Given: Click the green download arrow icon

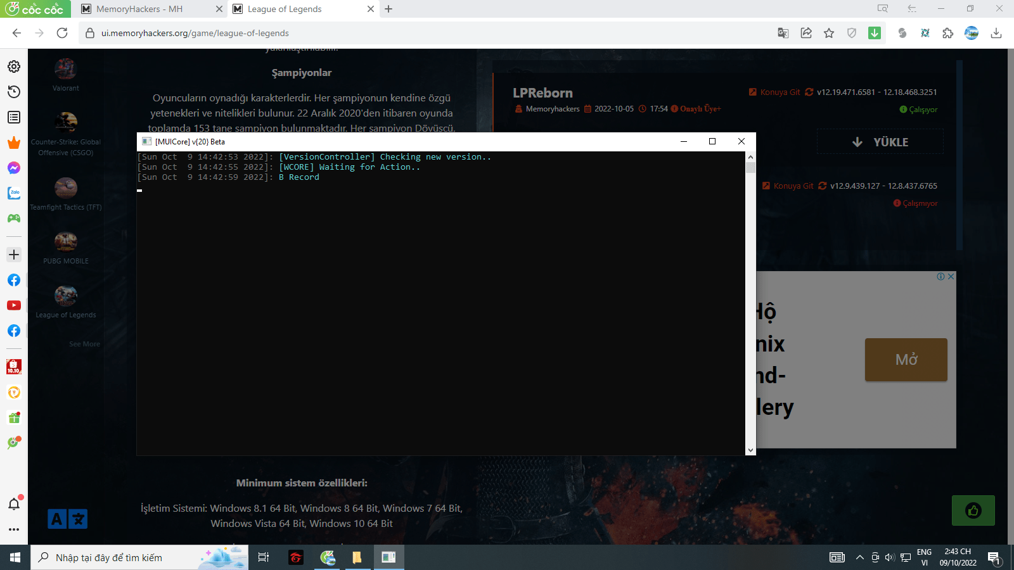Looking at the screenshot, I should pos(875,33).
